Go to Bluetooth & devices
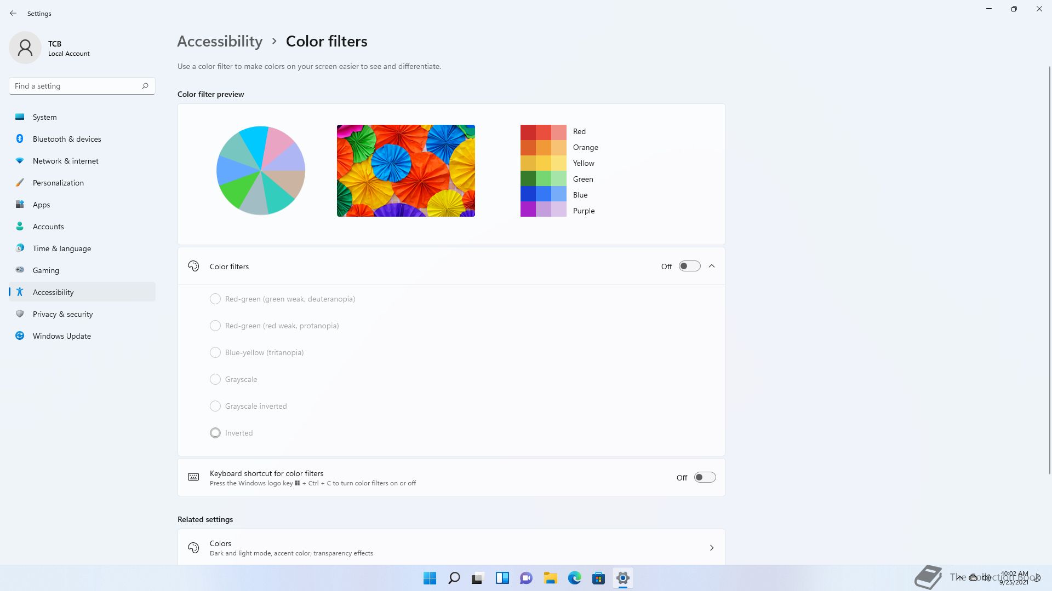 point(82,138)
